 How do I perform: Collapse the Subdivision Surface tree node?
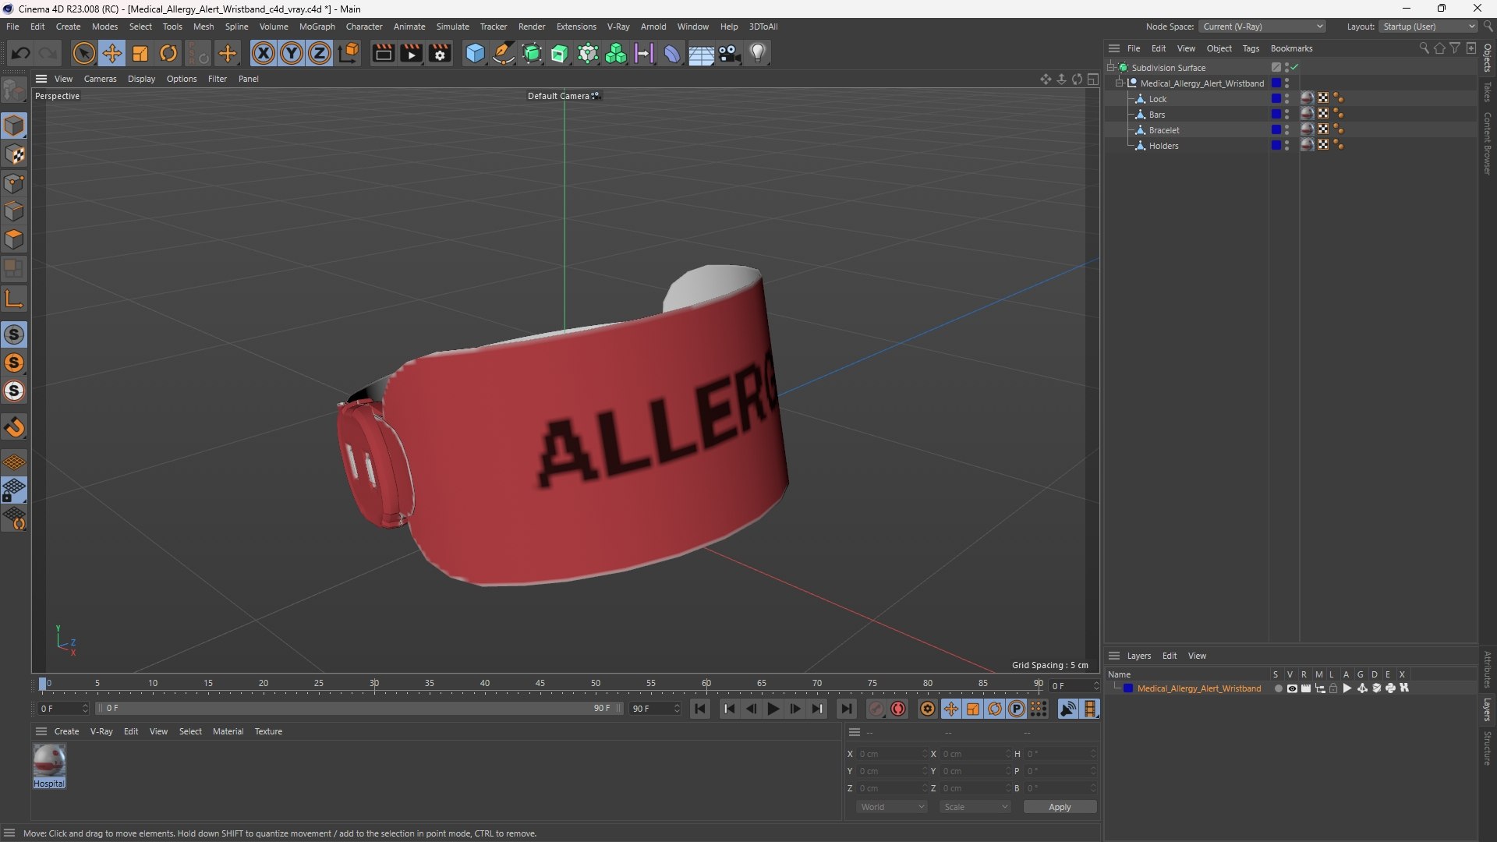coord(1111,68)
